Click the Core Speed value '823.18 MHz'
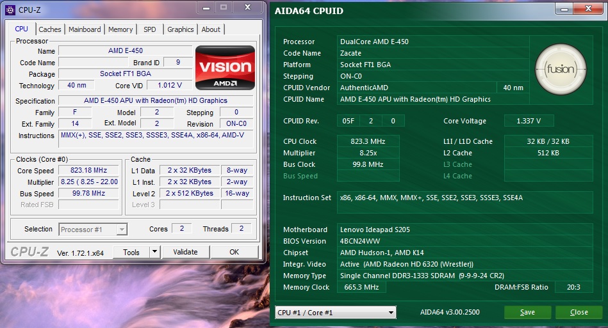This screenshot has height=328, width=608. click(88, 170)
